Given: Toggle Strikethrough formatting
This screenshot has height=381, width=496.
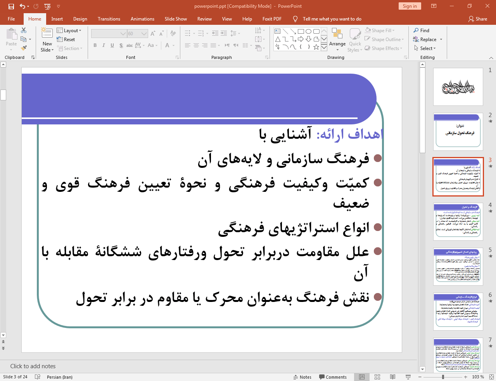Looking at the screenshot, I should [x=130, y=45].
